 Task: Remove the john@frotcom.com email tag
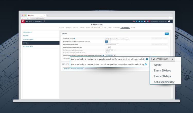(x=117, y=38)
